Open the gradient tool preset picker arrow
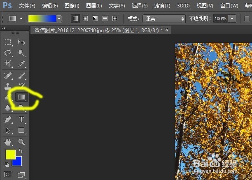This screenshot has width=252, height=180. coord(21,18)
